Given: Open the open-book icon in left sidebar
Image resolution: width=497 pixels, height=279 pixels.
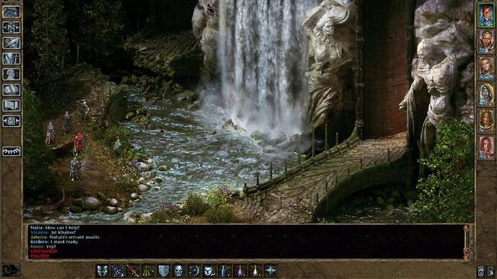Looking at the screenshot, I should tap(11, 90).
